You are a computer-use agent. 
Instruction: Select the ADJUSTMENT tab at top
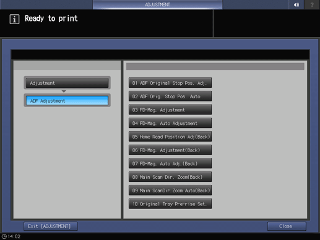point(157,4)
